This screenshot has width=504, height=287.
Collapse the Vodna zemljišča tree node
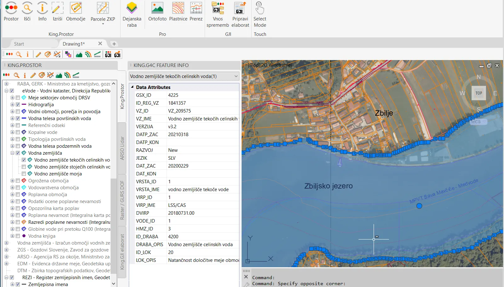pyautogui.click(x=12, y=153)
